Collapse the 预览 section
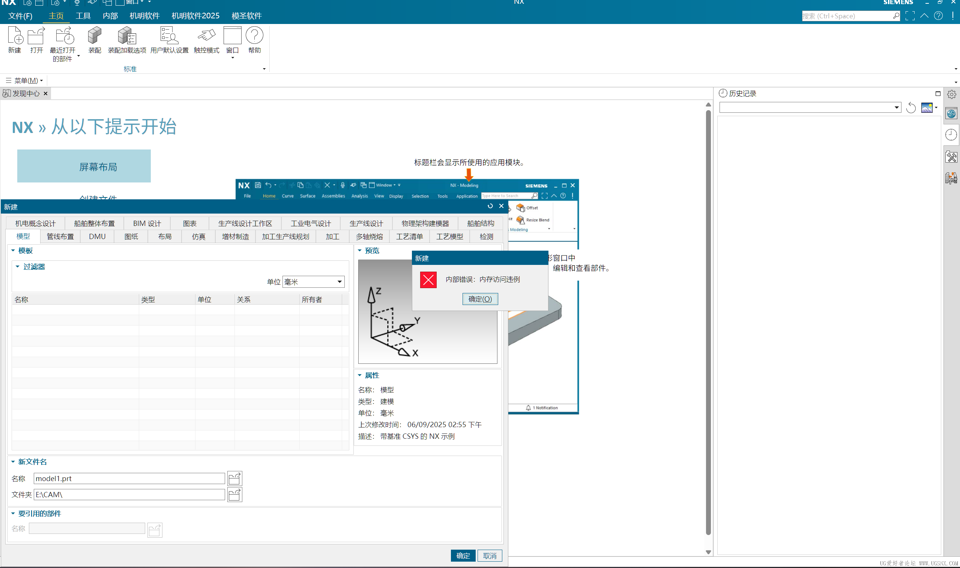Image resolution: width=960 pixels, height=568 pixels. (359, 250)
